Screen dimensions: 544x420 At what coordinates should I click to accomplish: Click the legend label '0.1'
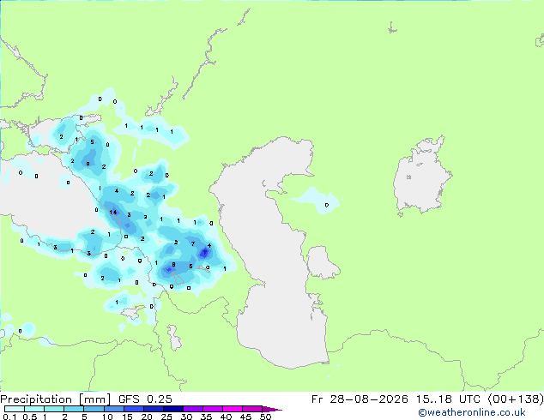click(9, 417)
